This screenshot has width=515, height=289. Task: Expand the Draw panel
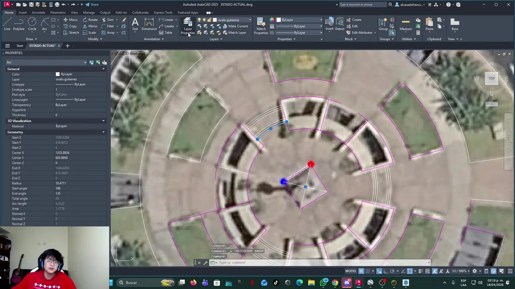tap(31, 39)
